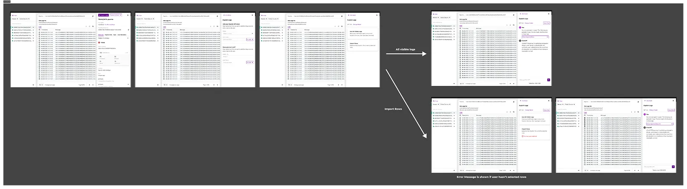Click message input in All visible logs frame
The height and width of the screenshot is (189, 687).
point(533,80)
